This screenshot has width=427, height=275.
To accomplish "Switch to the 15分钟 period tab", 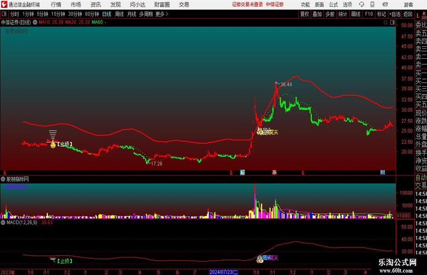I will pyautogui.click(x=58, y=14).
